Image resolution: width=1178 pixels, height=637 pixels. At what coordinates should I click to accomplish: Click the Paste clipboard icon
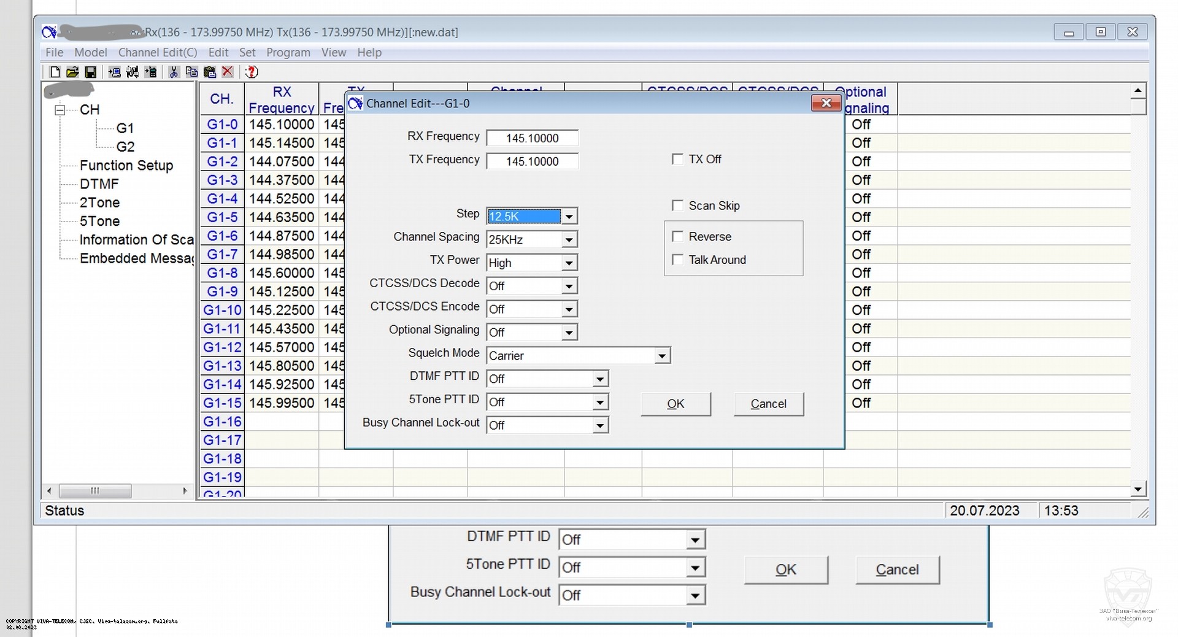click(x=209, y=72)
